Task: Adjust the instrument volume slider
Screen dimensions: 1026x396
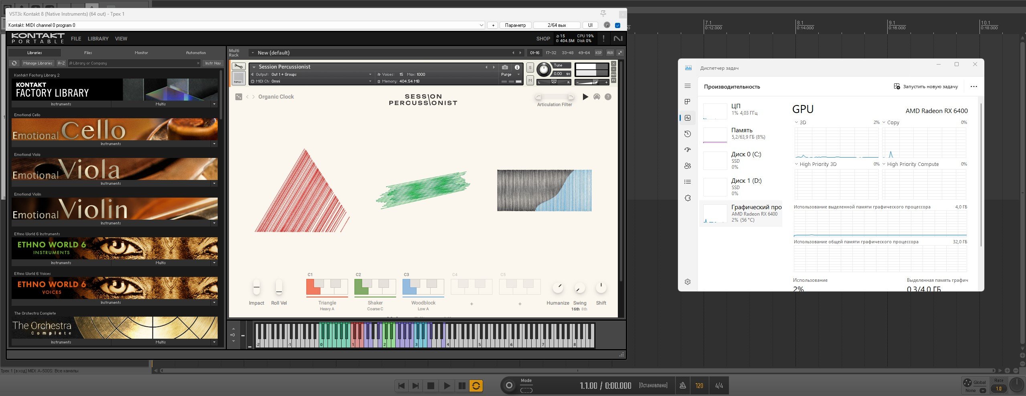Action: pyautogui.click(x=592, y=82)
